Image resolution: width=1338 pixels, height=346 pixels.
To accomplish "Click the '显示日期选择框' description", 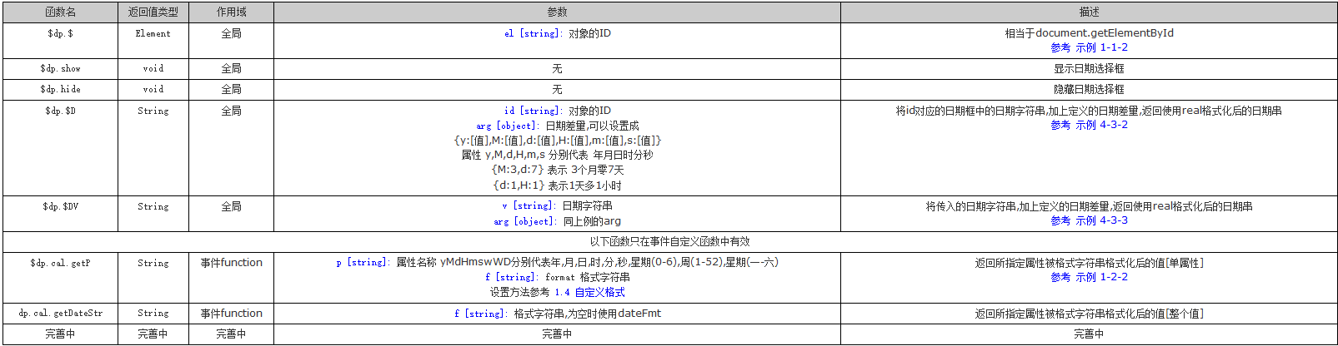I will (x=1089, y=68).
